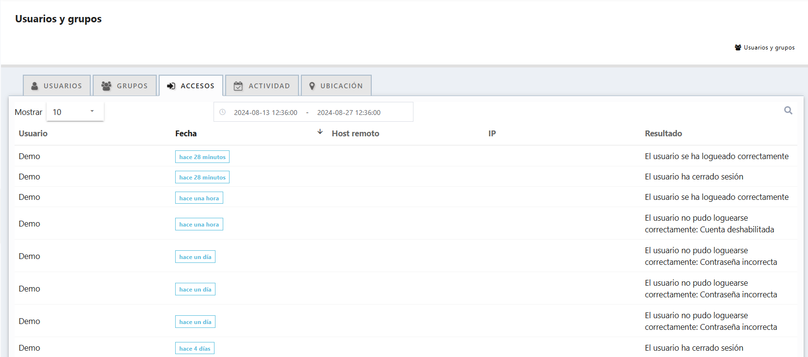
Task: Click the Usuarios y grupos breadcrumb link
Action: tap(769, 48)
